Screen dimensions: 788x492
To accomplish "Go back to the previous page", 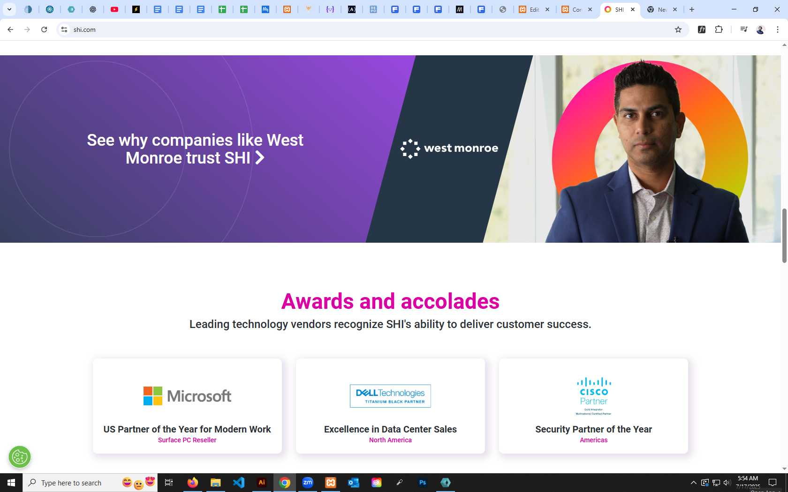I will [10, 30].
